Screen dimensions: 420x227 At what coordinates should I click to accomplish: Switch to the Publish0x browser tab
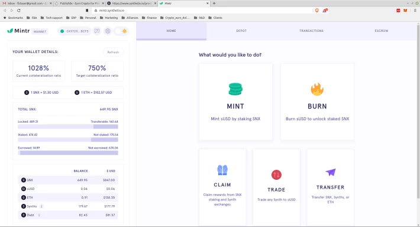point(79,3)
